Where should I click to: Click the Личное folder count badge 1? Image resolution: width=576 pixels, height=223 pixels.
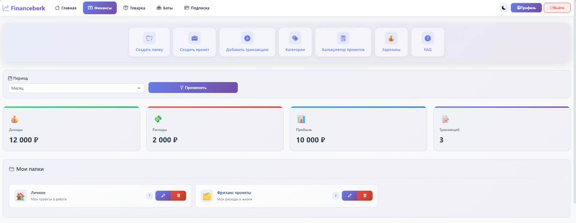tap(149, 196)
